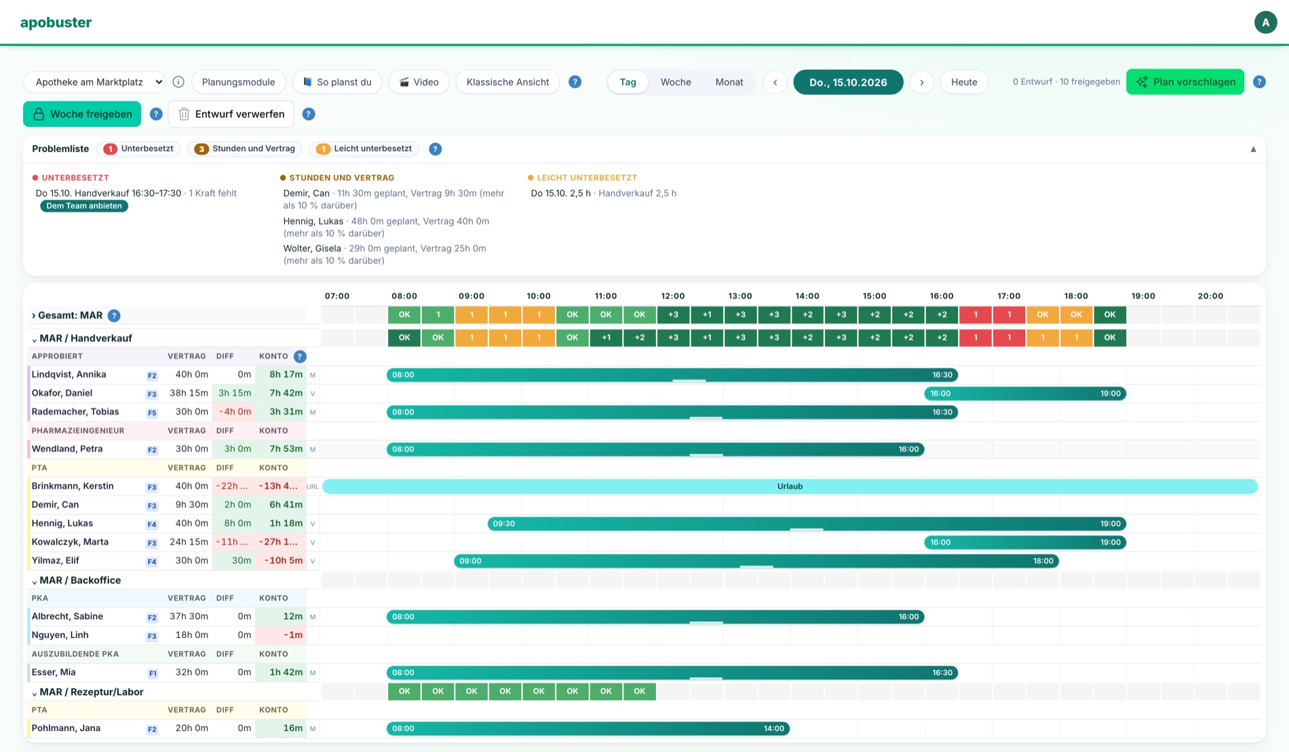Click Entwurf verwerfen button
The height and width of the screenshot is (752, 1289).
click(231, 114)
